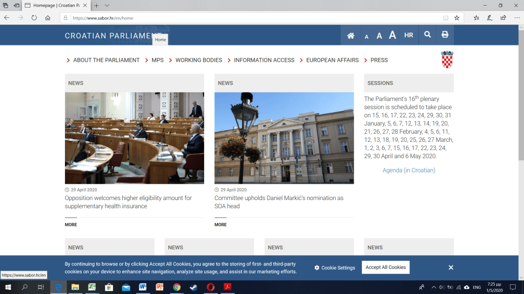The image size is (524, 294).
Task: Open the Agenda (in Croatian) link
Action: pyautogui.click(x=409, y=170)
